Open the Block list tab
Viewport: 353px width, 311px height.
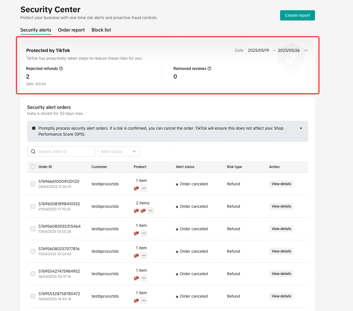[101, 30]
